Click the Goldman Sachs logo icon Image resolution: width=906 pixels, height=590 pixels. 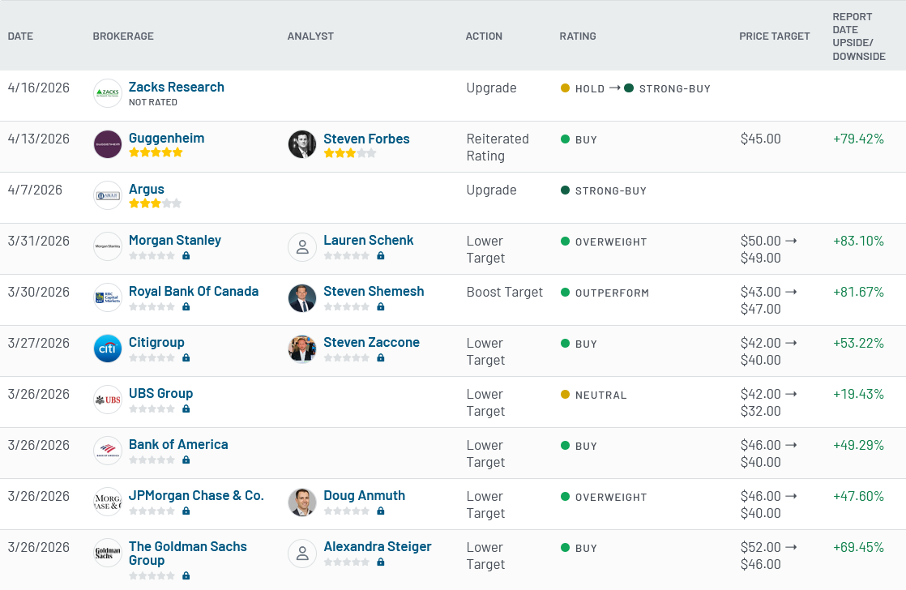coord(108,553)
